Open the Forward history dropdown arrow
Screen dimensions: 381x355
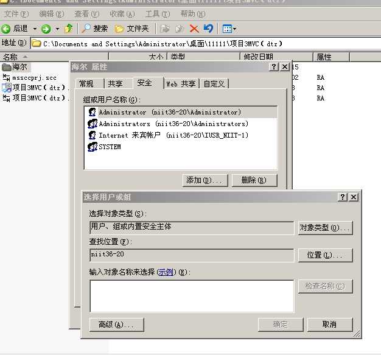click(x=57, y=29)
